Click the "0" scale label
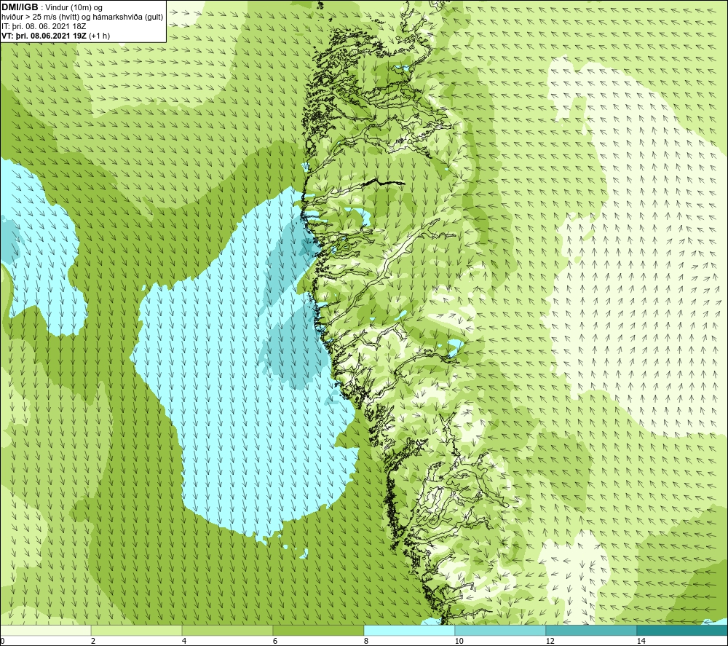The width and height of the screenshot is (728, 646). pos(3,641)
